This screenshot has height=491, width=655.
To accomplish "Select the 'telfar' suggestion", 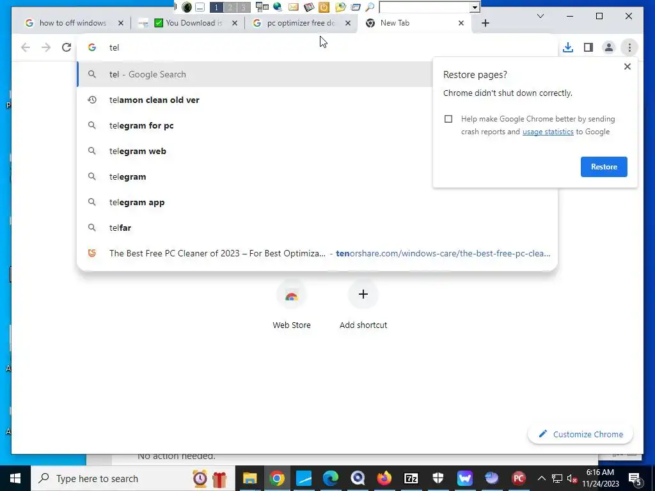I will 317,228.
